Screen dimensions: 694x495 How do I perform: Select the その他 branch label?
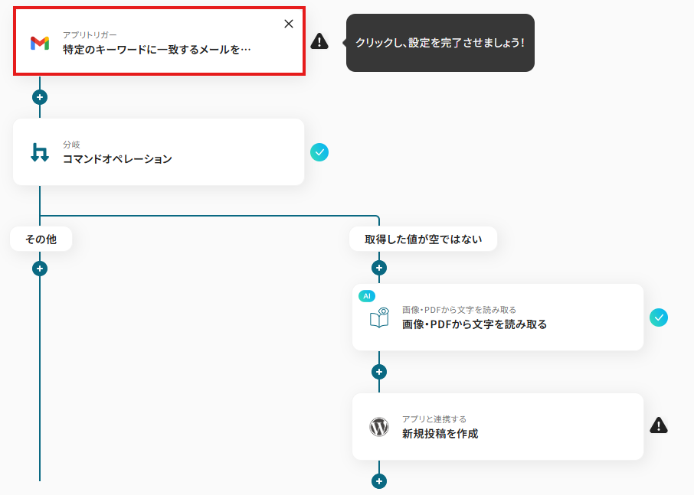[41, 239]
